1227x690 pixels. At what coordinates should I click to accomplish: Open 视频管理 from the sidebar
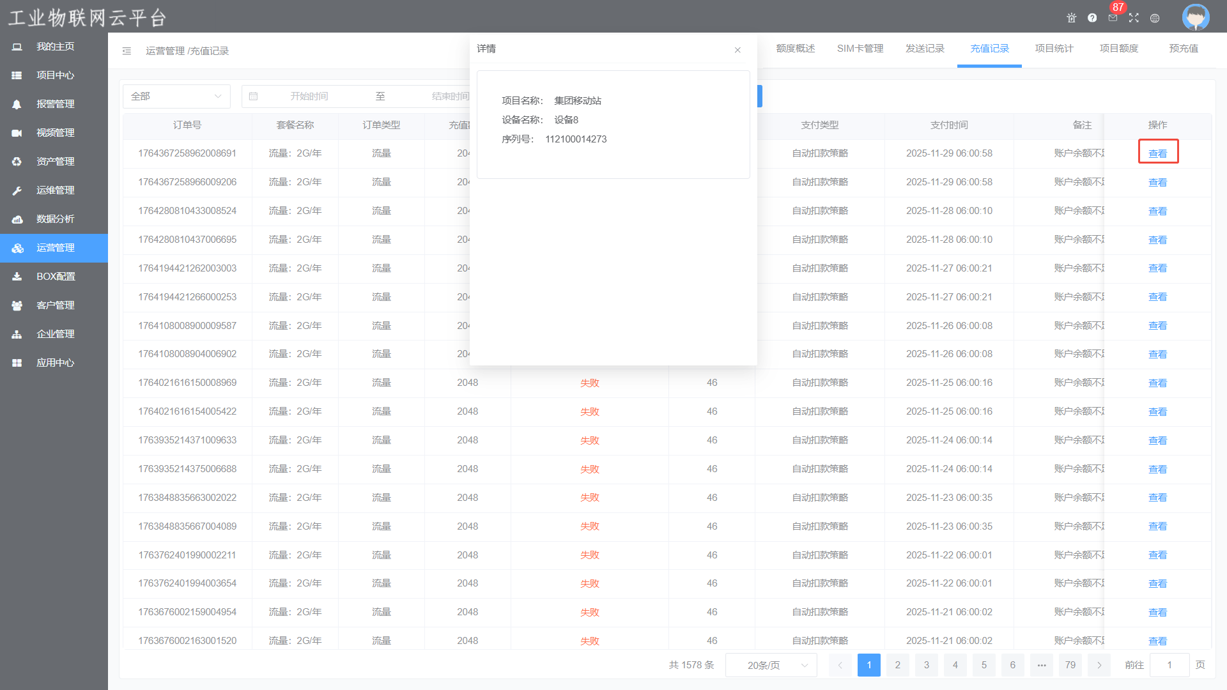(55, 133)
